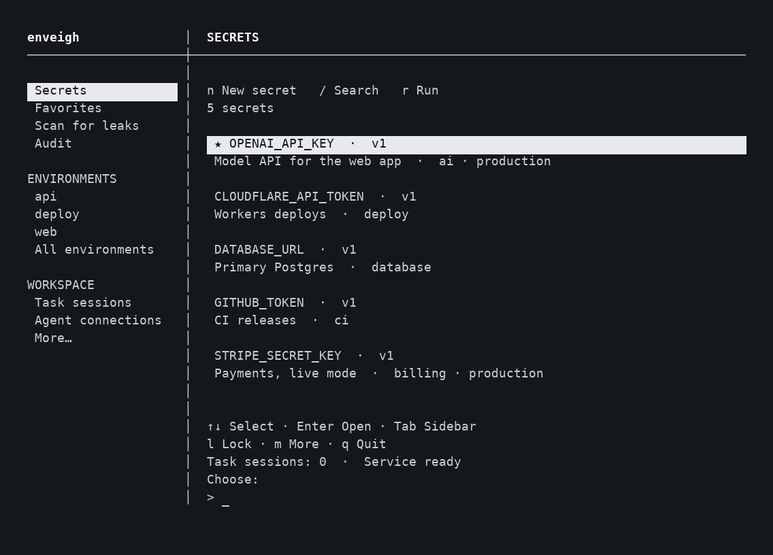773x555 pixels.
Task: Select the api environment
Action: (x=46, y=197)
